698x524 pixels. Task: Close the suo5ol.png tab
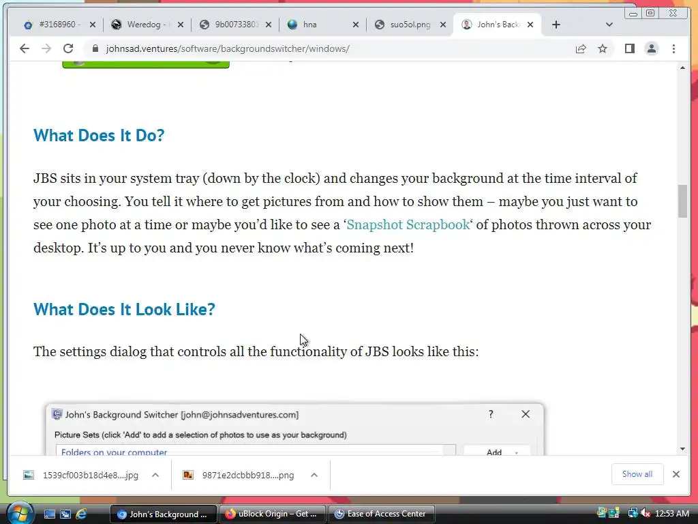tap(443, 25)
